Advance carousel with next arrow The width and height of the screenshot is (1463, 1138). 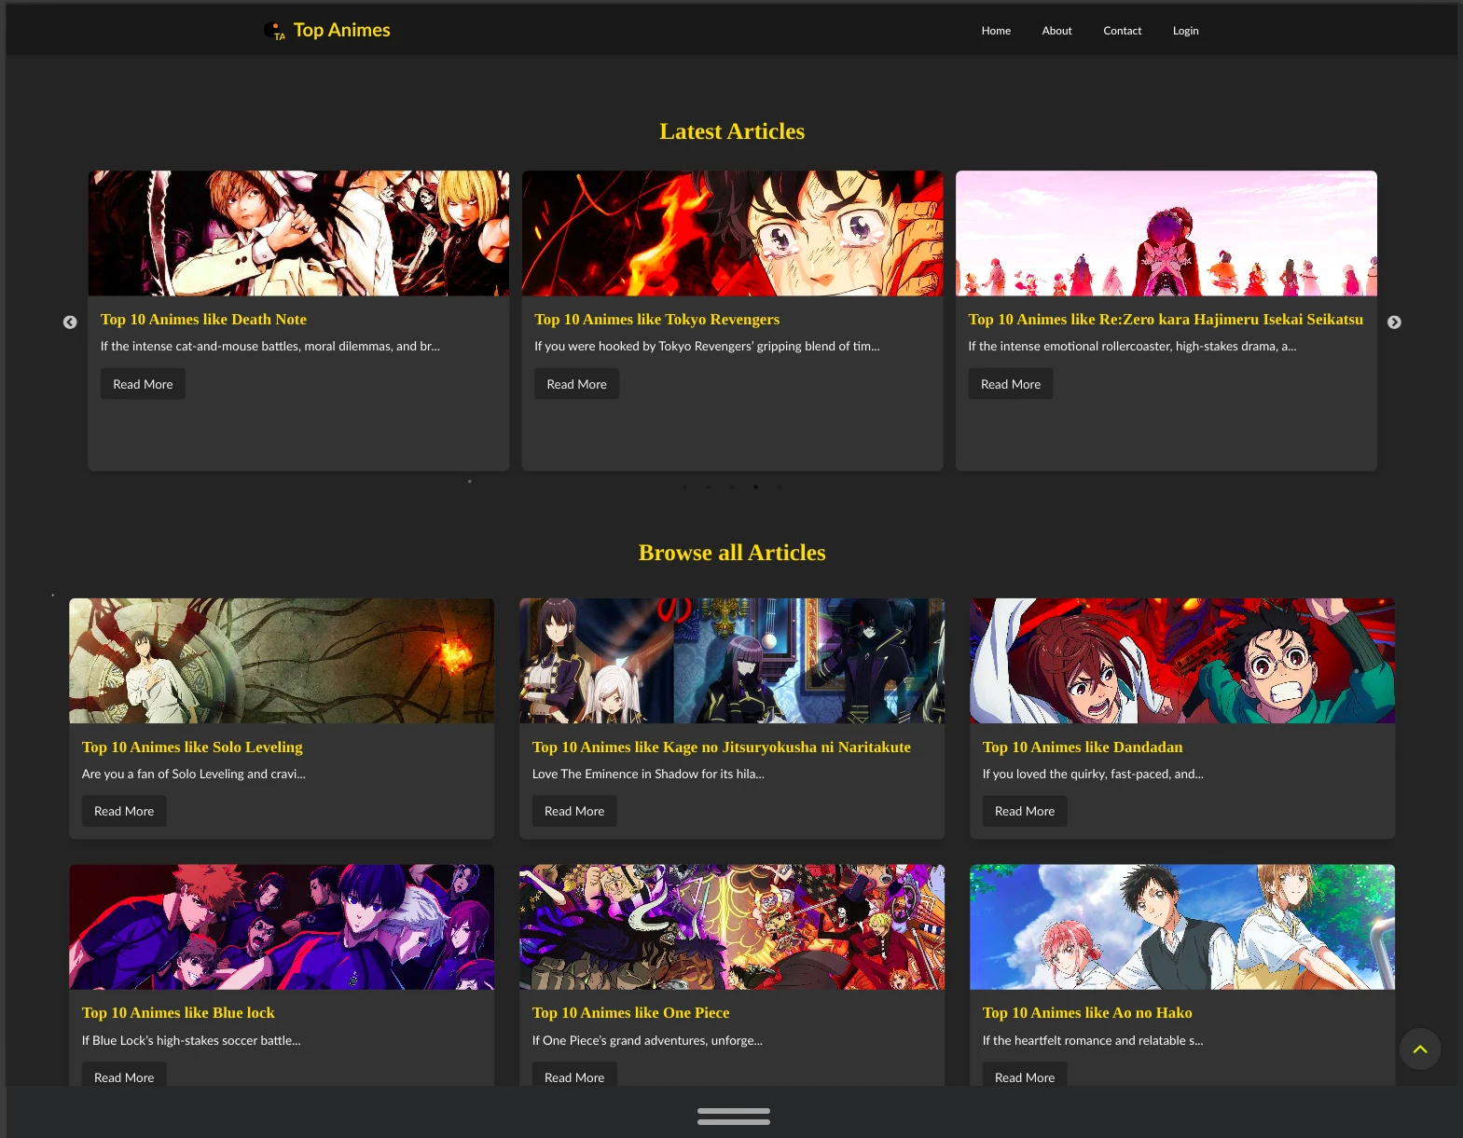click(x=1394, y=322)
